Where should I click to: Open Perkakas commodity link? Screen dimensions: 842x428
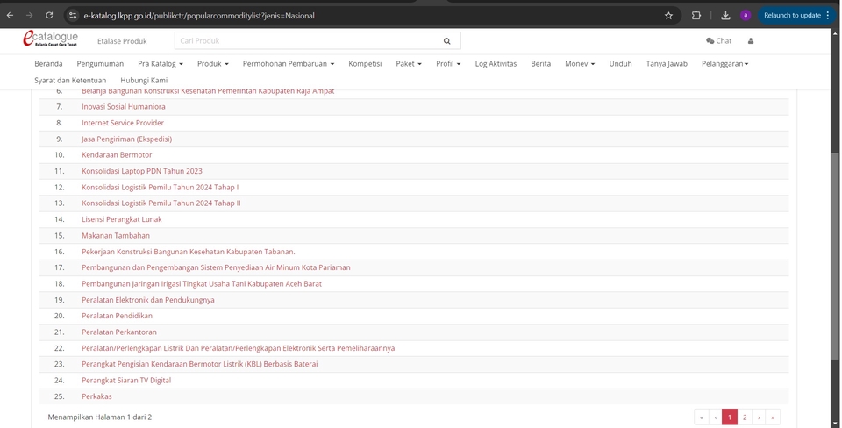[x=96, y=396]
